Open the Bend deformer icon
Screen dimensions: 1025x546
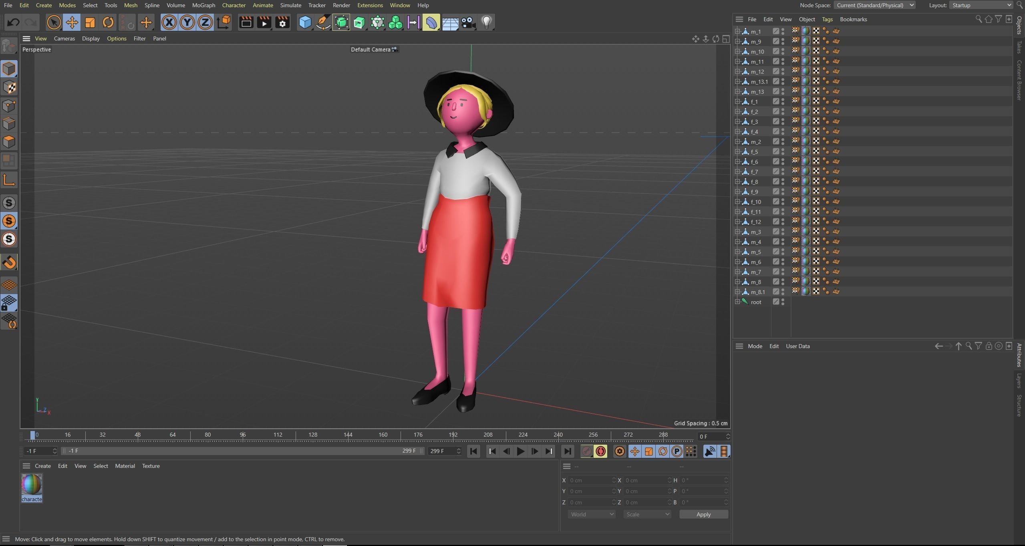[431, 22]
